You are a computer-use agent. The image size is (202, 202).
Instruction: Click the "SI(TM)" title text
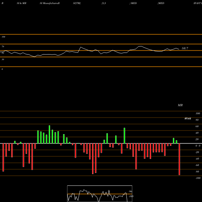[77, 3]
